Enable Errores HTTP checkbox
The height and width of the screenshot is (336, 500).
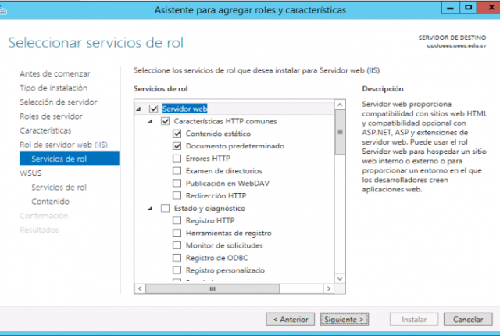click(177, 159)
